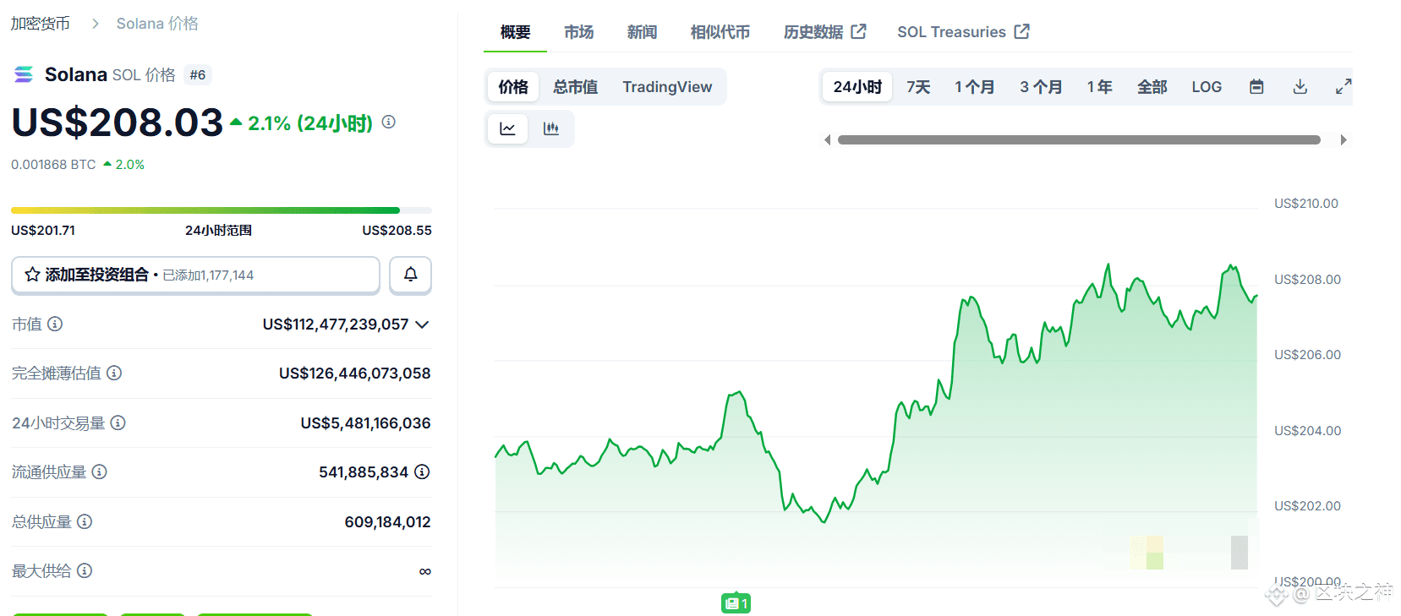Open the 市场 tab
The image size is (1401, 616).
(579, 32)
